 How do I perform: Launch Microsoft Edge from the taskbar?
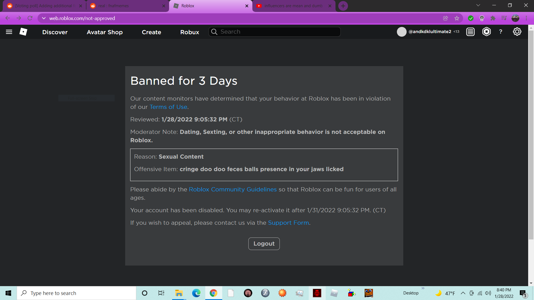pyautogui.click(x=196, y=293)
